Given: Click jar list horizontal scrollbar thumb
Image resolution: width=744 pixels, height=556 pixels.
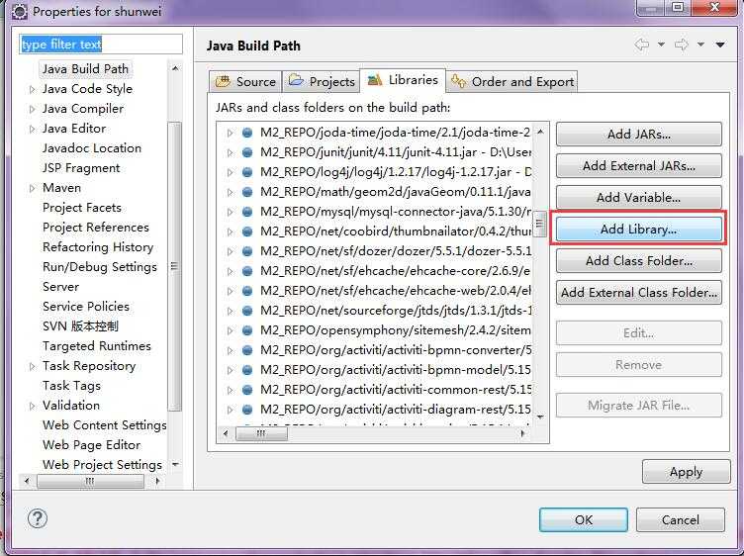Looking at the screenshot, I should point(261,433).
